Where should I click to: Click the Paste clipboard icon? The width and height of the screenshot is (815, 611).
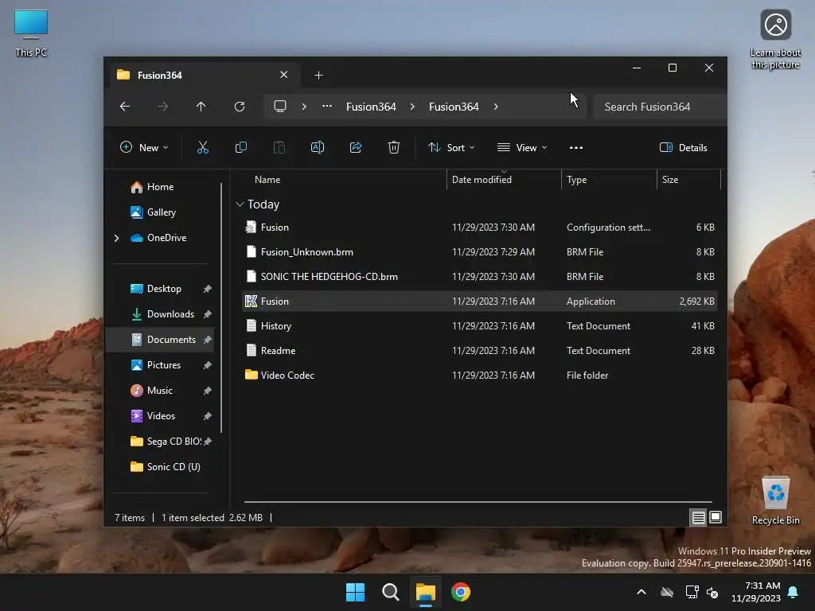coord(279,147)
